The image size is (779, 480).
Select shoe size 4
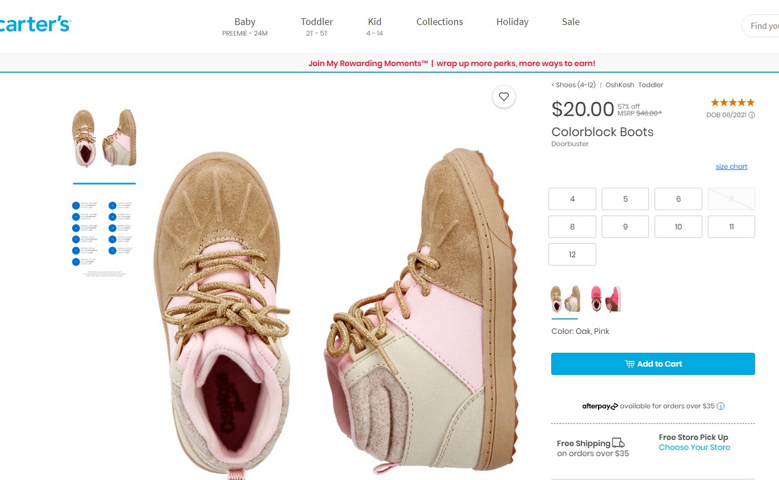tap(572, 199)
